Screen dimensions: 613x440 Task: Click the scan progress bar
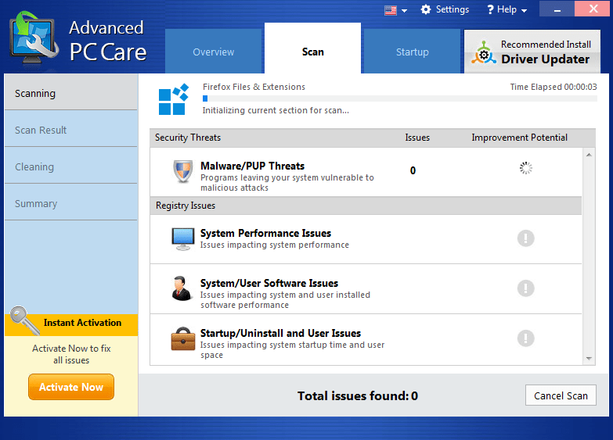tap(399, 98)
